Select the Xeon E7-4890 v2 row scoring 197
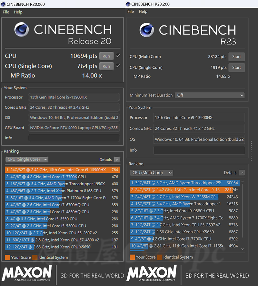Viewport: 258px width, 286px height. click(62, 240)
